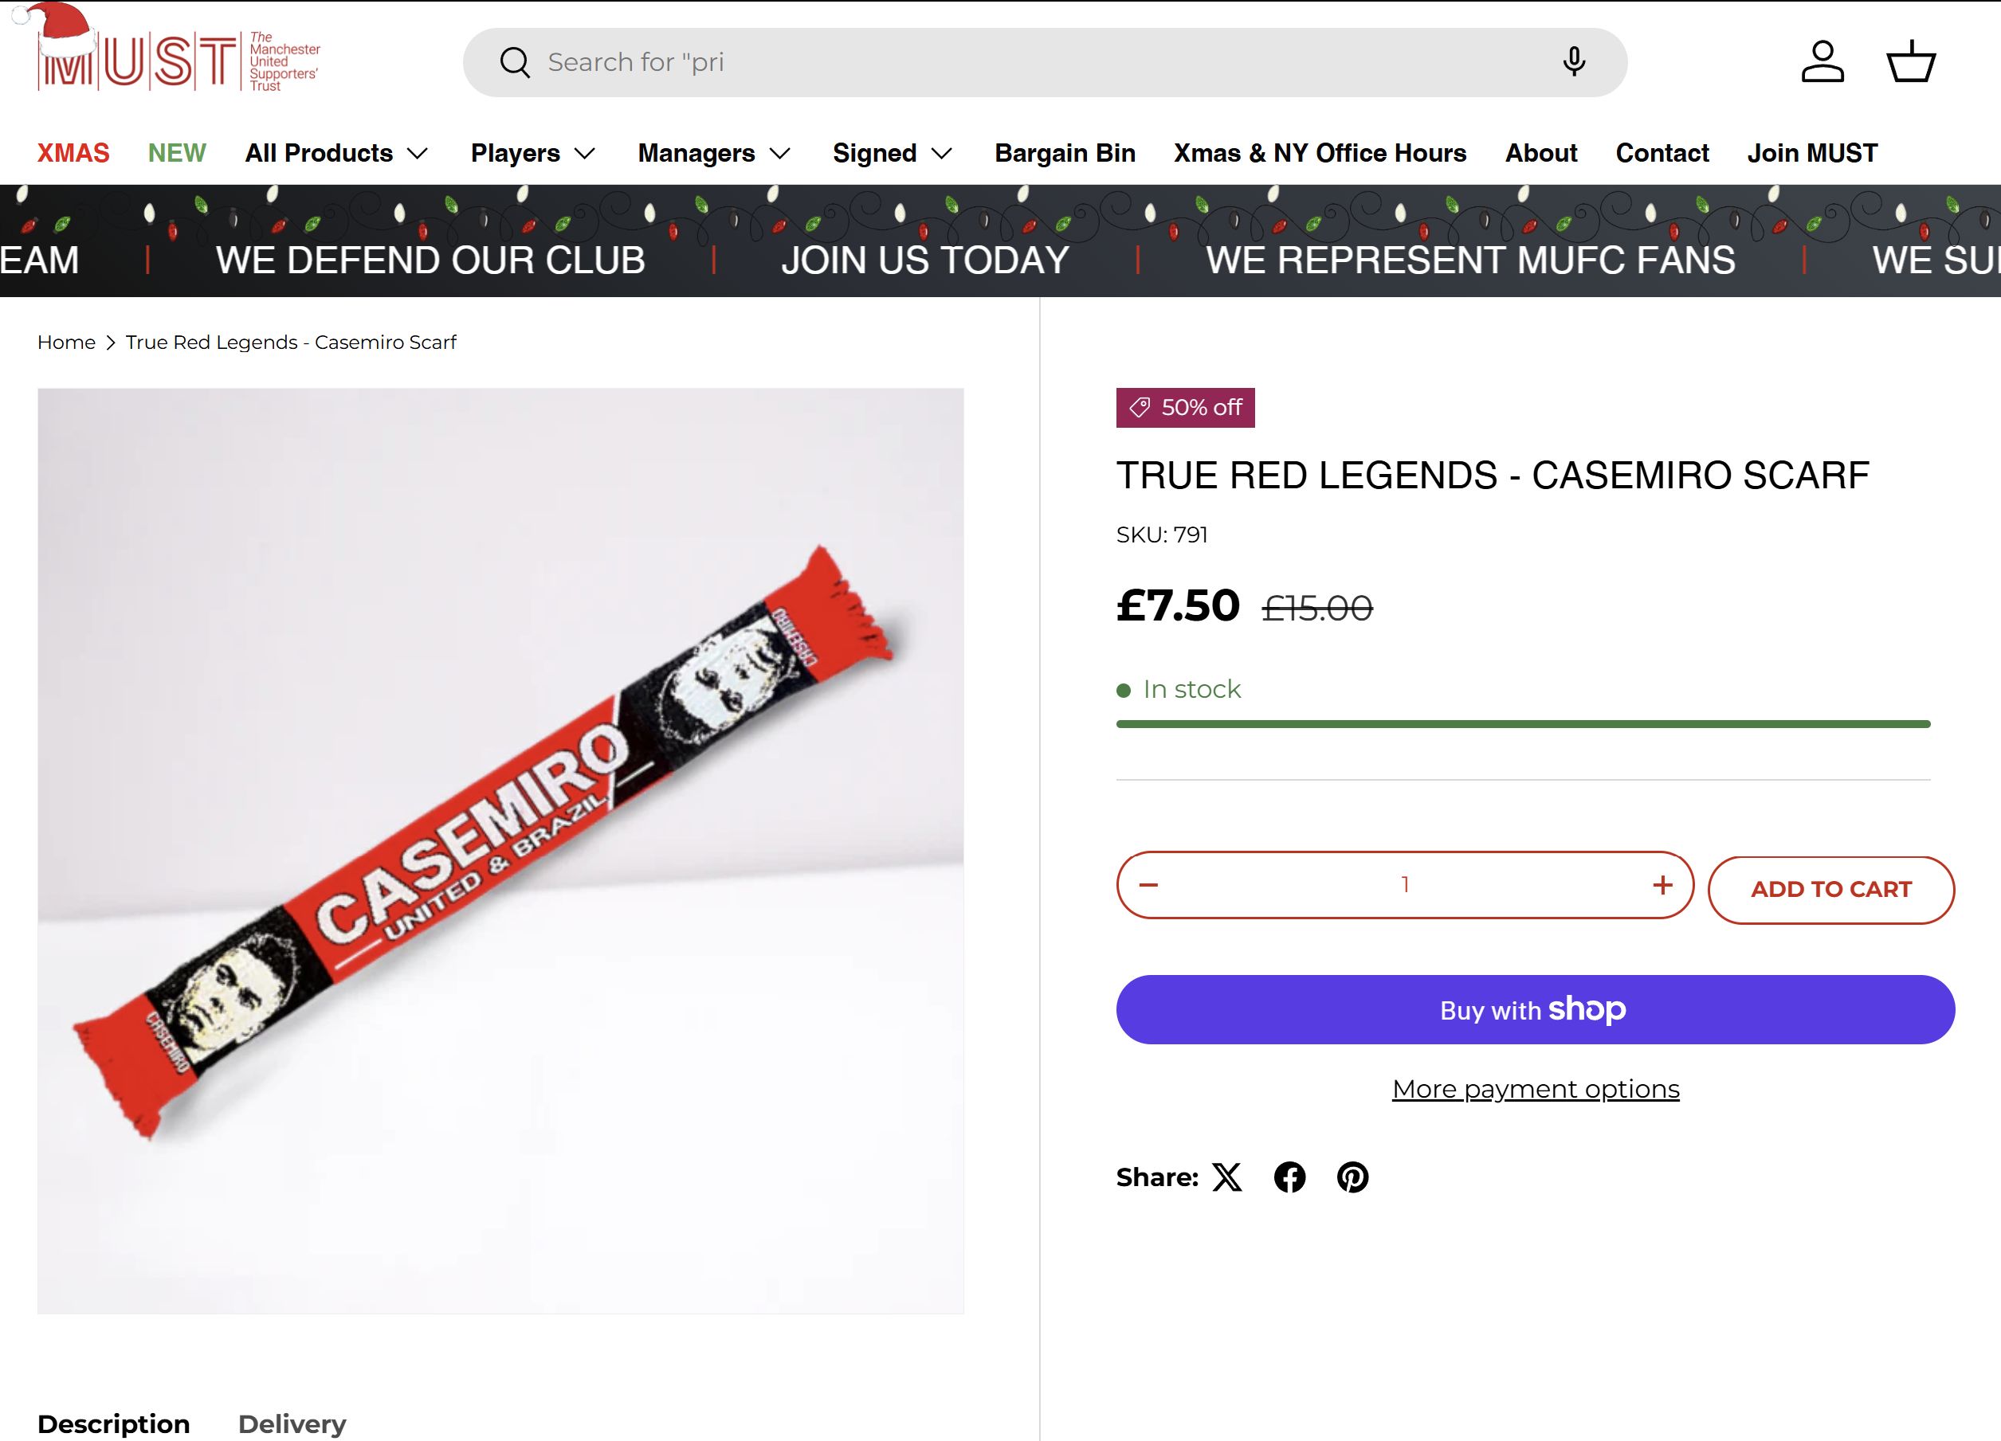Go to the Bargain Bin menu item
2001x1441 pixels.
(x=1065, y=154)
